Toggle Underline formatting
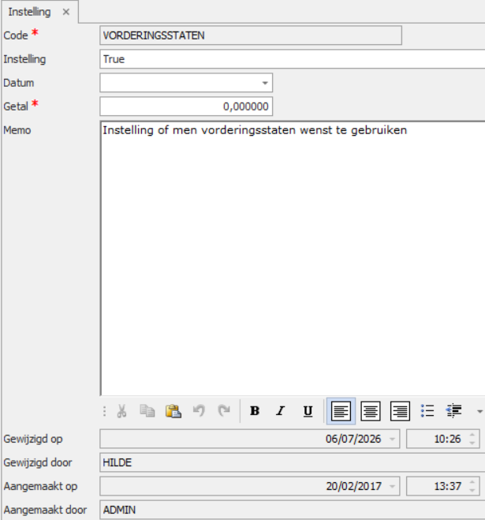 tap(308, 411)
